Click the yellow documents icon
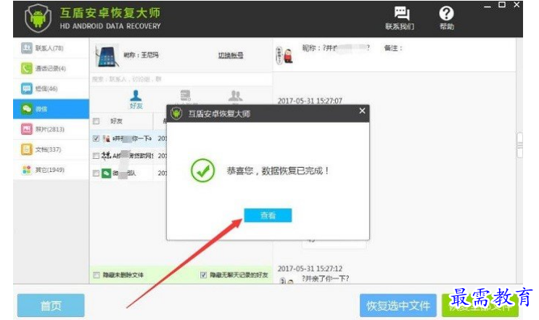The height and width of the screenshot is (320, 539). point(26,149)
